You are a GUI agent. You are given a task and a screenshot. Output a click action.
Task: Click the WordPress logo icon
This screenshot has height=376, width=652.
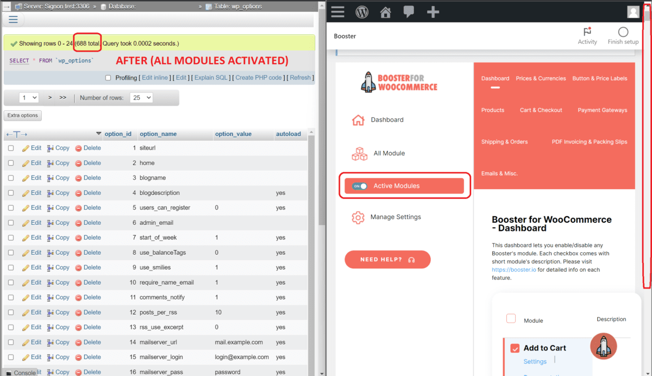click(x=362, y=11)
